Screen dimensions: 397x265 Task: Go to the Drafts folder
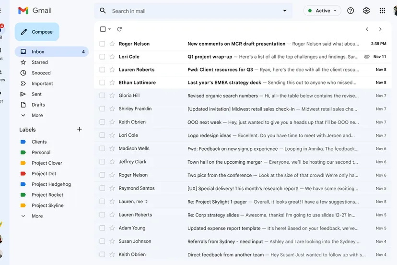(38, 105)
